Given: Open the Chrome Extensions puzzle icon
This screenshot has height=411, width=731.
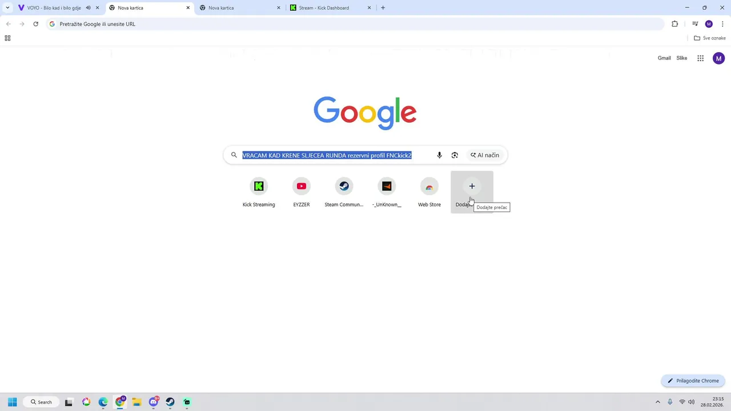Looking at the screenshot, I should click(674, 24).
